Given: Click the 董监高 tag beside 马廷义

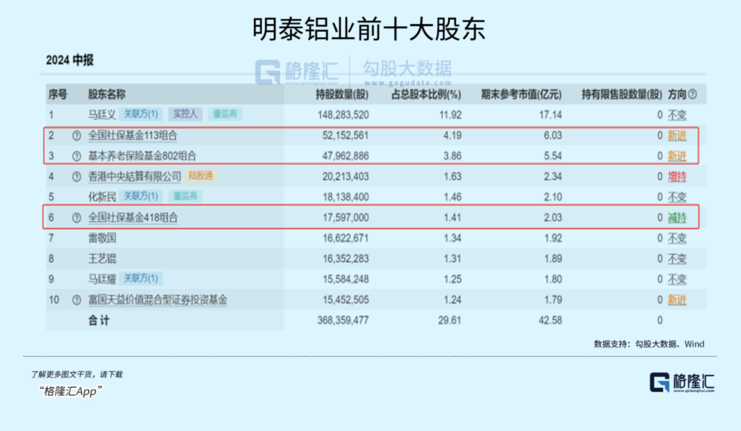Looking at the screenshot, I should point(225,114).
